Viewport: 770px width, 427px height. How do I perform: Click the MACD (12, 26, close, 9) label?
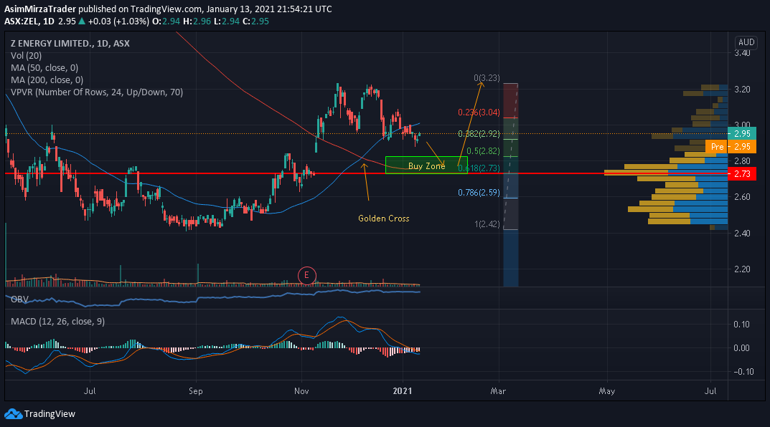click(58, 322)
